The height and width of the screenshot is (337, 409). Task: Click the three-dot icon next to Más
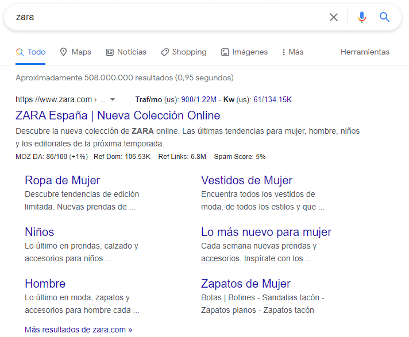tap(284, 52)
